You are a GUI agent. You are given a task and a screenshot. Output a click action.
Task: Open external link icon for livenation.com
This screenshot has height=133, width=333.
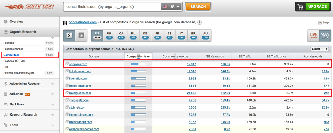[x=67, y=78]
